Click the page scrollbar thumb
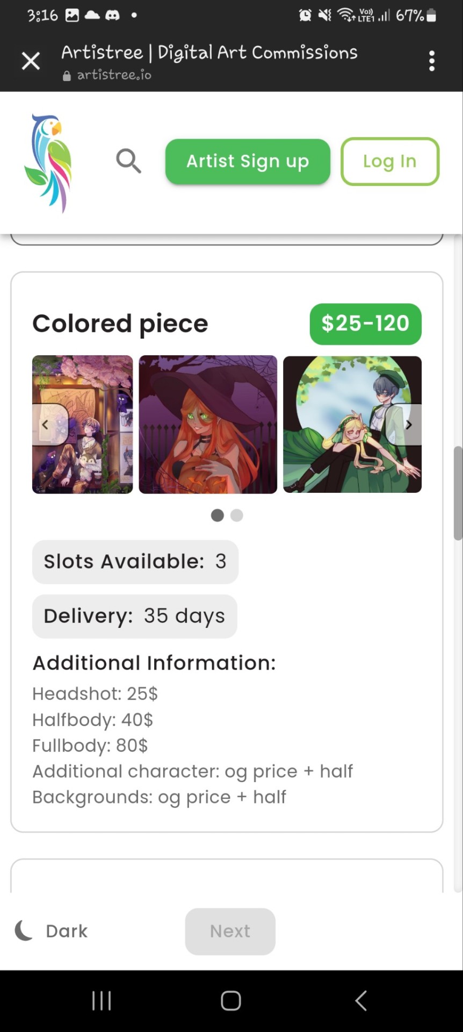 pos(458,493)
